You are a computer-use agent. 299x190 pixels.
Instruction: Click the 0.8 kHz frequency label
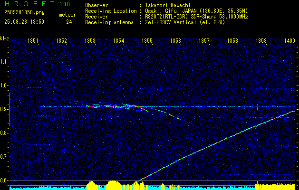(4, 133)
